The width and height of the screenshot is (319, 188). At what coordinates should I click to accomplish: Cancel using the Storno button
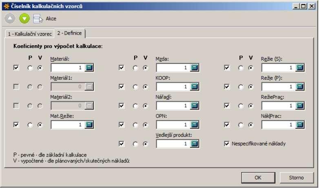297,178
